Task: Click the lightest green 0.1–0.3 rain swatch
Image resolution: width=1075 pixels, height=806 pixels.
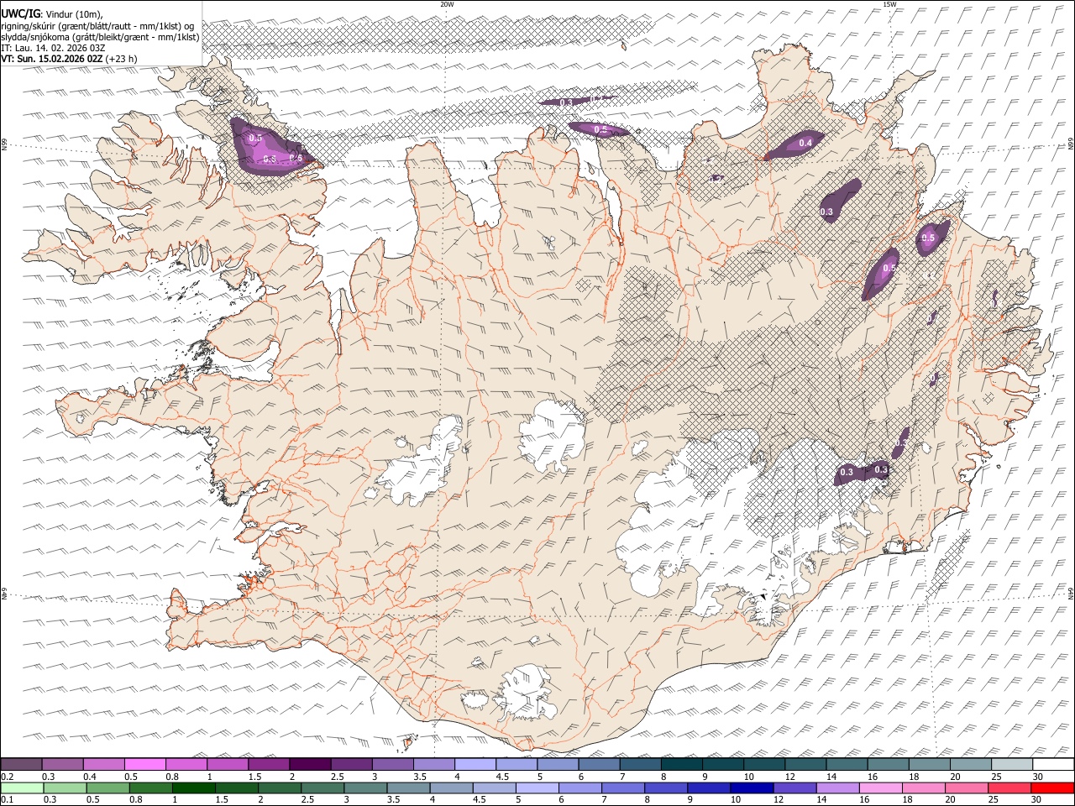Action: pyautogui.click(x=23, y=788)
